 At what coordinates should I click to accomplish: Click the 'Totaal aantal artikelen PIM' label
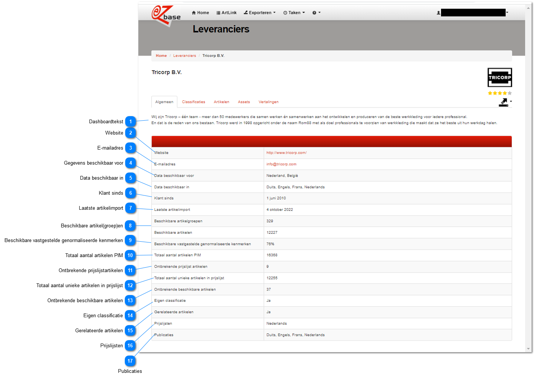177,255
